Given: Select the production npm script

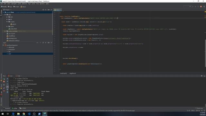Looking at the screenshot, I should pos(12,50).
